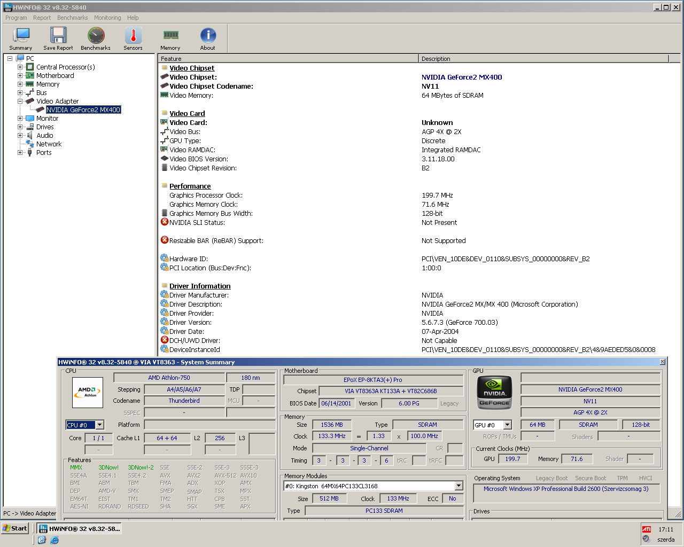The width and height of the screenshot is (684, 547).
Task: Open the Report menu
Action: pos(42,18)
